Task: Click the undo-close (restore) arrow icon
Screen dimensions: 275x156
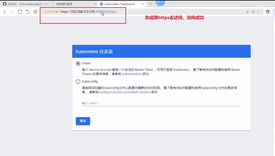Action: pyautogui.click(x=28, y=12)
